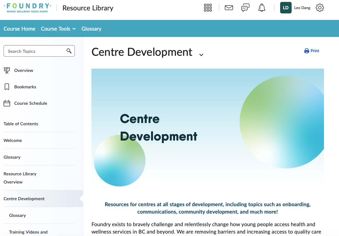Open the Leo Dang user profile menu
Viewport: 339px width, 236px height.
tap(295, 8)
